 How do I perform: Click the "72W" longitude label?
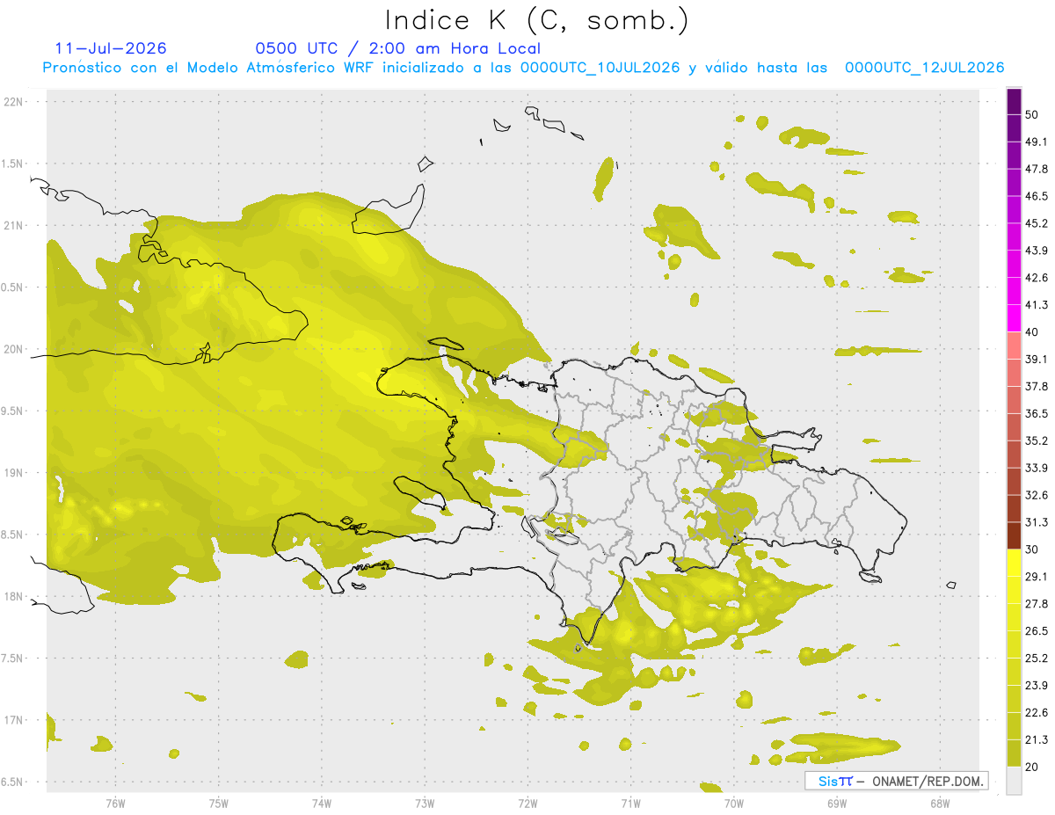click(x=527, y=803)
